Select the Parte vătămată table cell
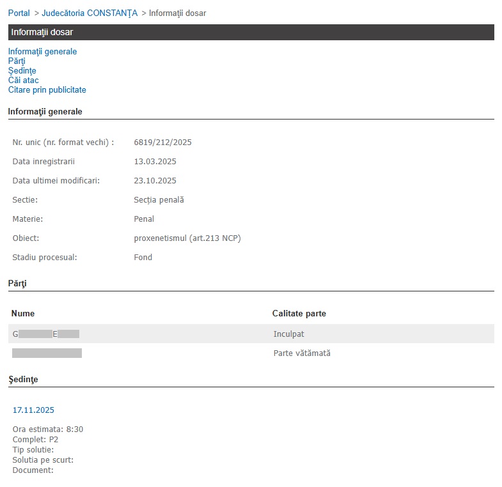Image resolution: width=502 pixels, height=487 pixels. (x=302, y=353)
